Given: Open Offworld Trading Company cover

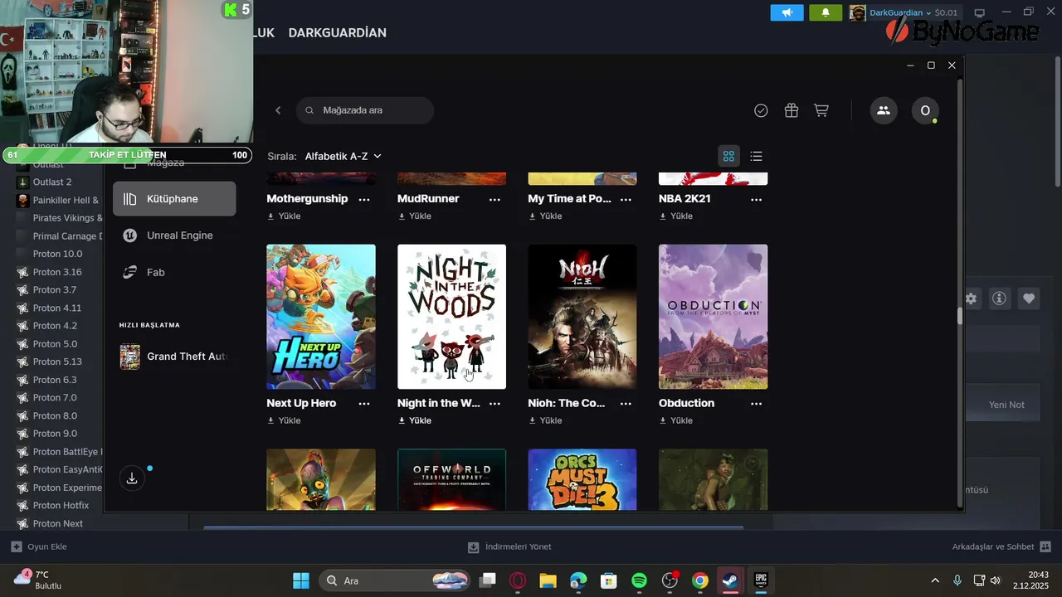Looking at the screenshot, I should 451,480.
